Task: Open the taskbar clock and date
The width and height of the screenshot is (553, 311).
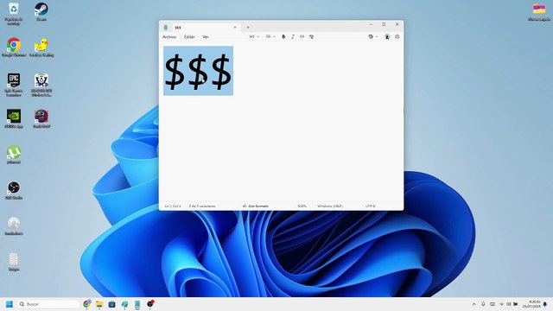Action: pos(531,304)
